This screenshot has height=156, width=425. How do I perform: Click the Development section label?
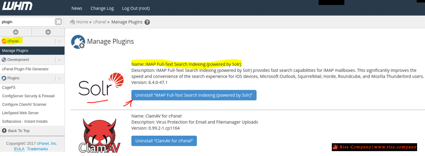point(18,60)
